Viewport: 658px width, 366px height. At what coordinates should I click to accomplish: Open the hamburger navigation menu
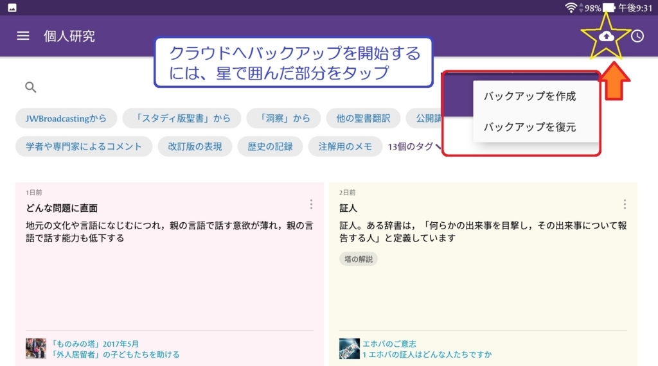tap(23, 36)
